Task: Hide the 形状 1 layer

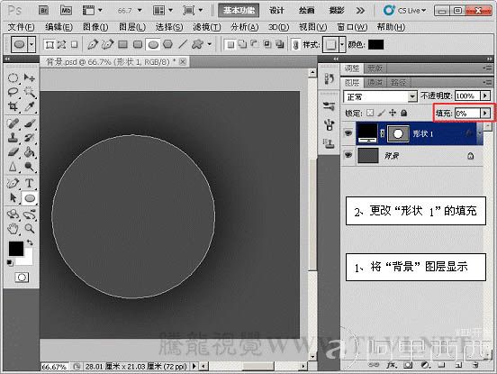Action: tap(348, 132)
